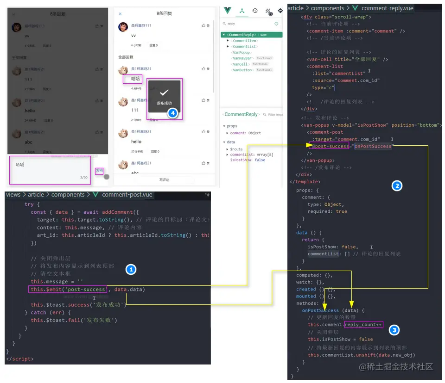Click the this.$toast.fail('发布失败') line
Viewport: 445px width, 383px height.
coord(74,321)
